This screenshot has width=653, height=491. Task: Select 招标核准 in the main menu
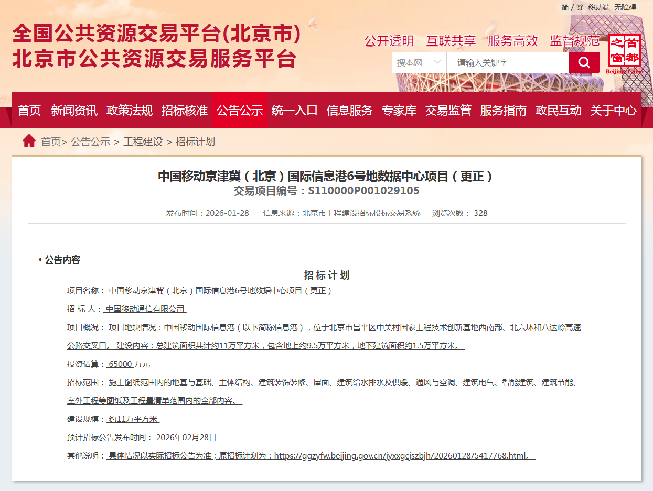(x=185, y=111)
